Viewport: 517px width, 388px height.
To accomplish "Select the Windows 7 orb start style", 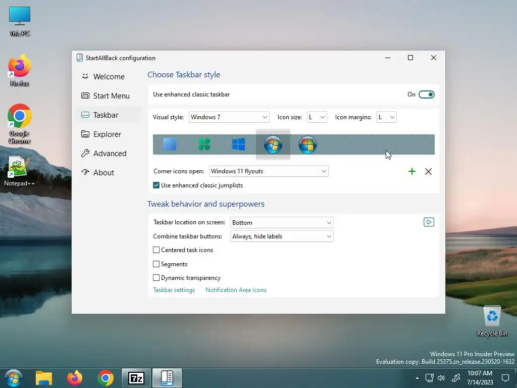I will pyautogui.click(x=273, y=144).
